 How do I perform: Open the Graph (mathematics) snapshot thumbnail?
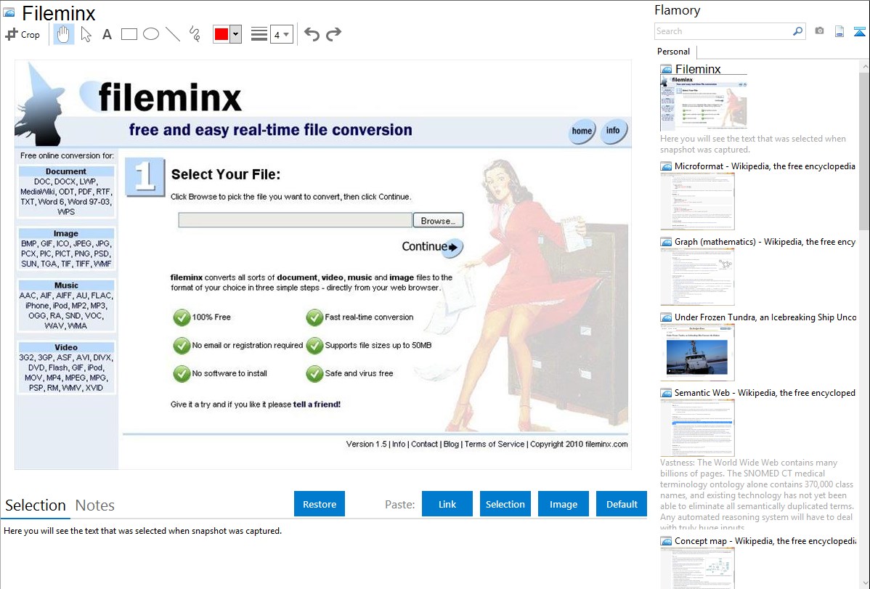coord(697,277)
